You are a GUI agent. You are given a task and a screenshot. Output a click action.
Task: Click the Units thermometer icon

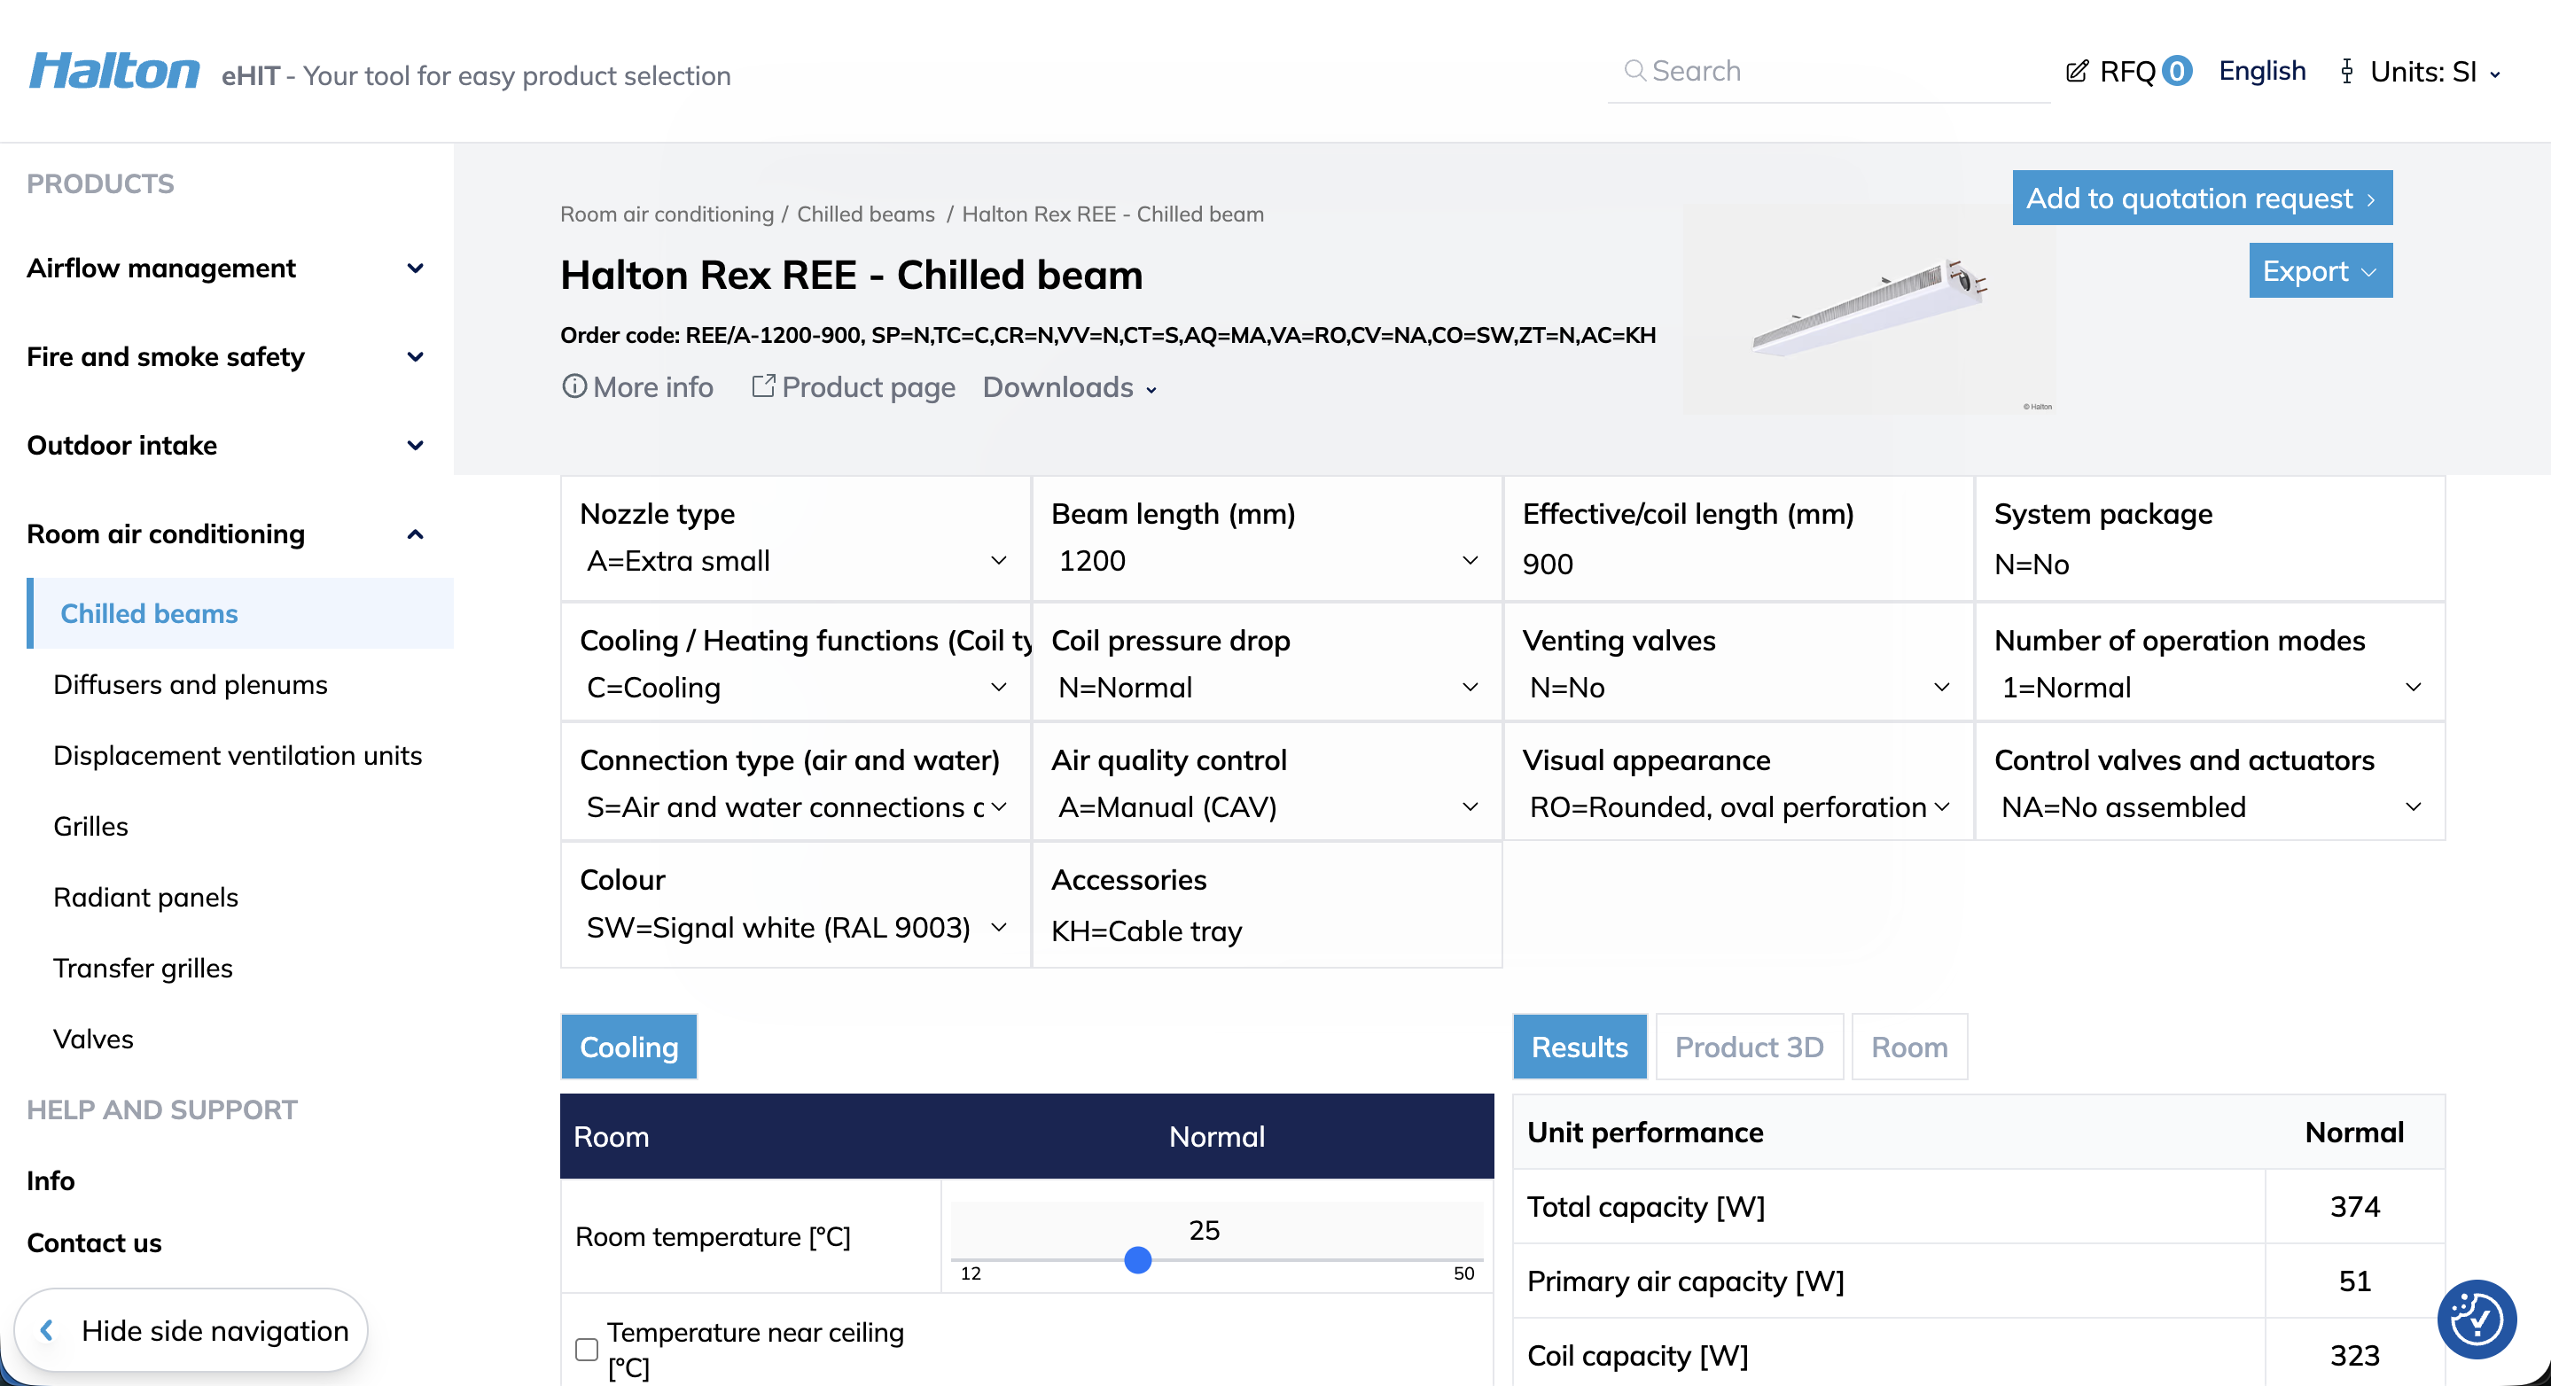[2347, 71]
